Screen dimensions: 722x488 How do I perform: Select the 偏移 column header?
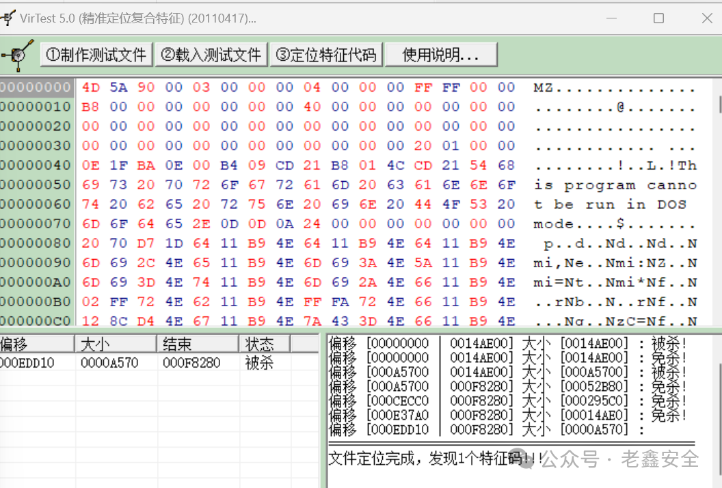[x=37, y=344]
